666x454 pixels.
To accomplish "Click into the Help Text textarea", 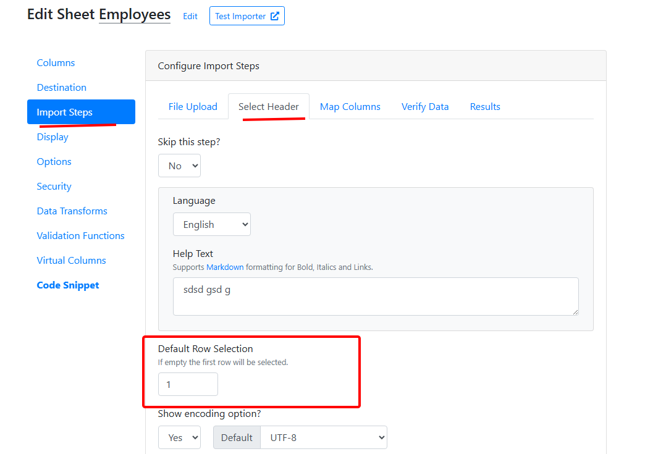I will point(376,296).
